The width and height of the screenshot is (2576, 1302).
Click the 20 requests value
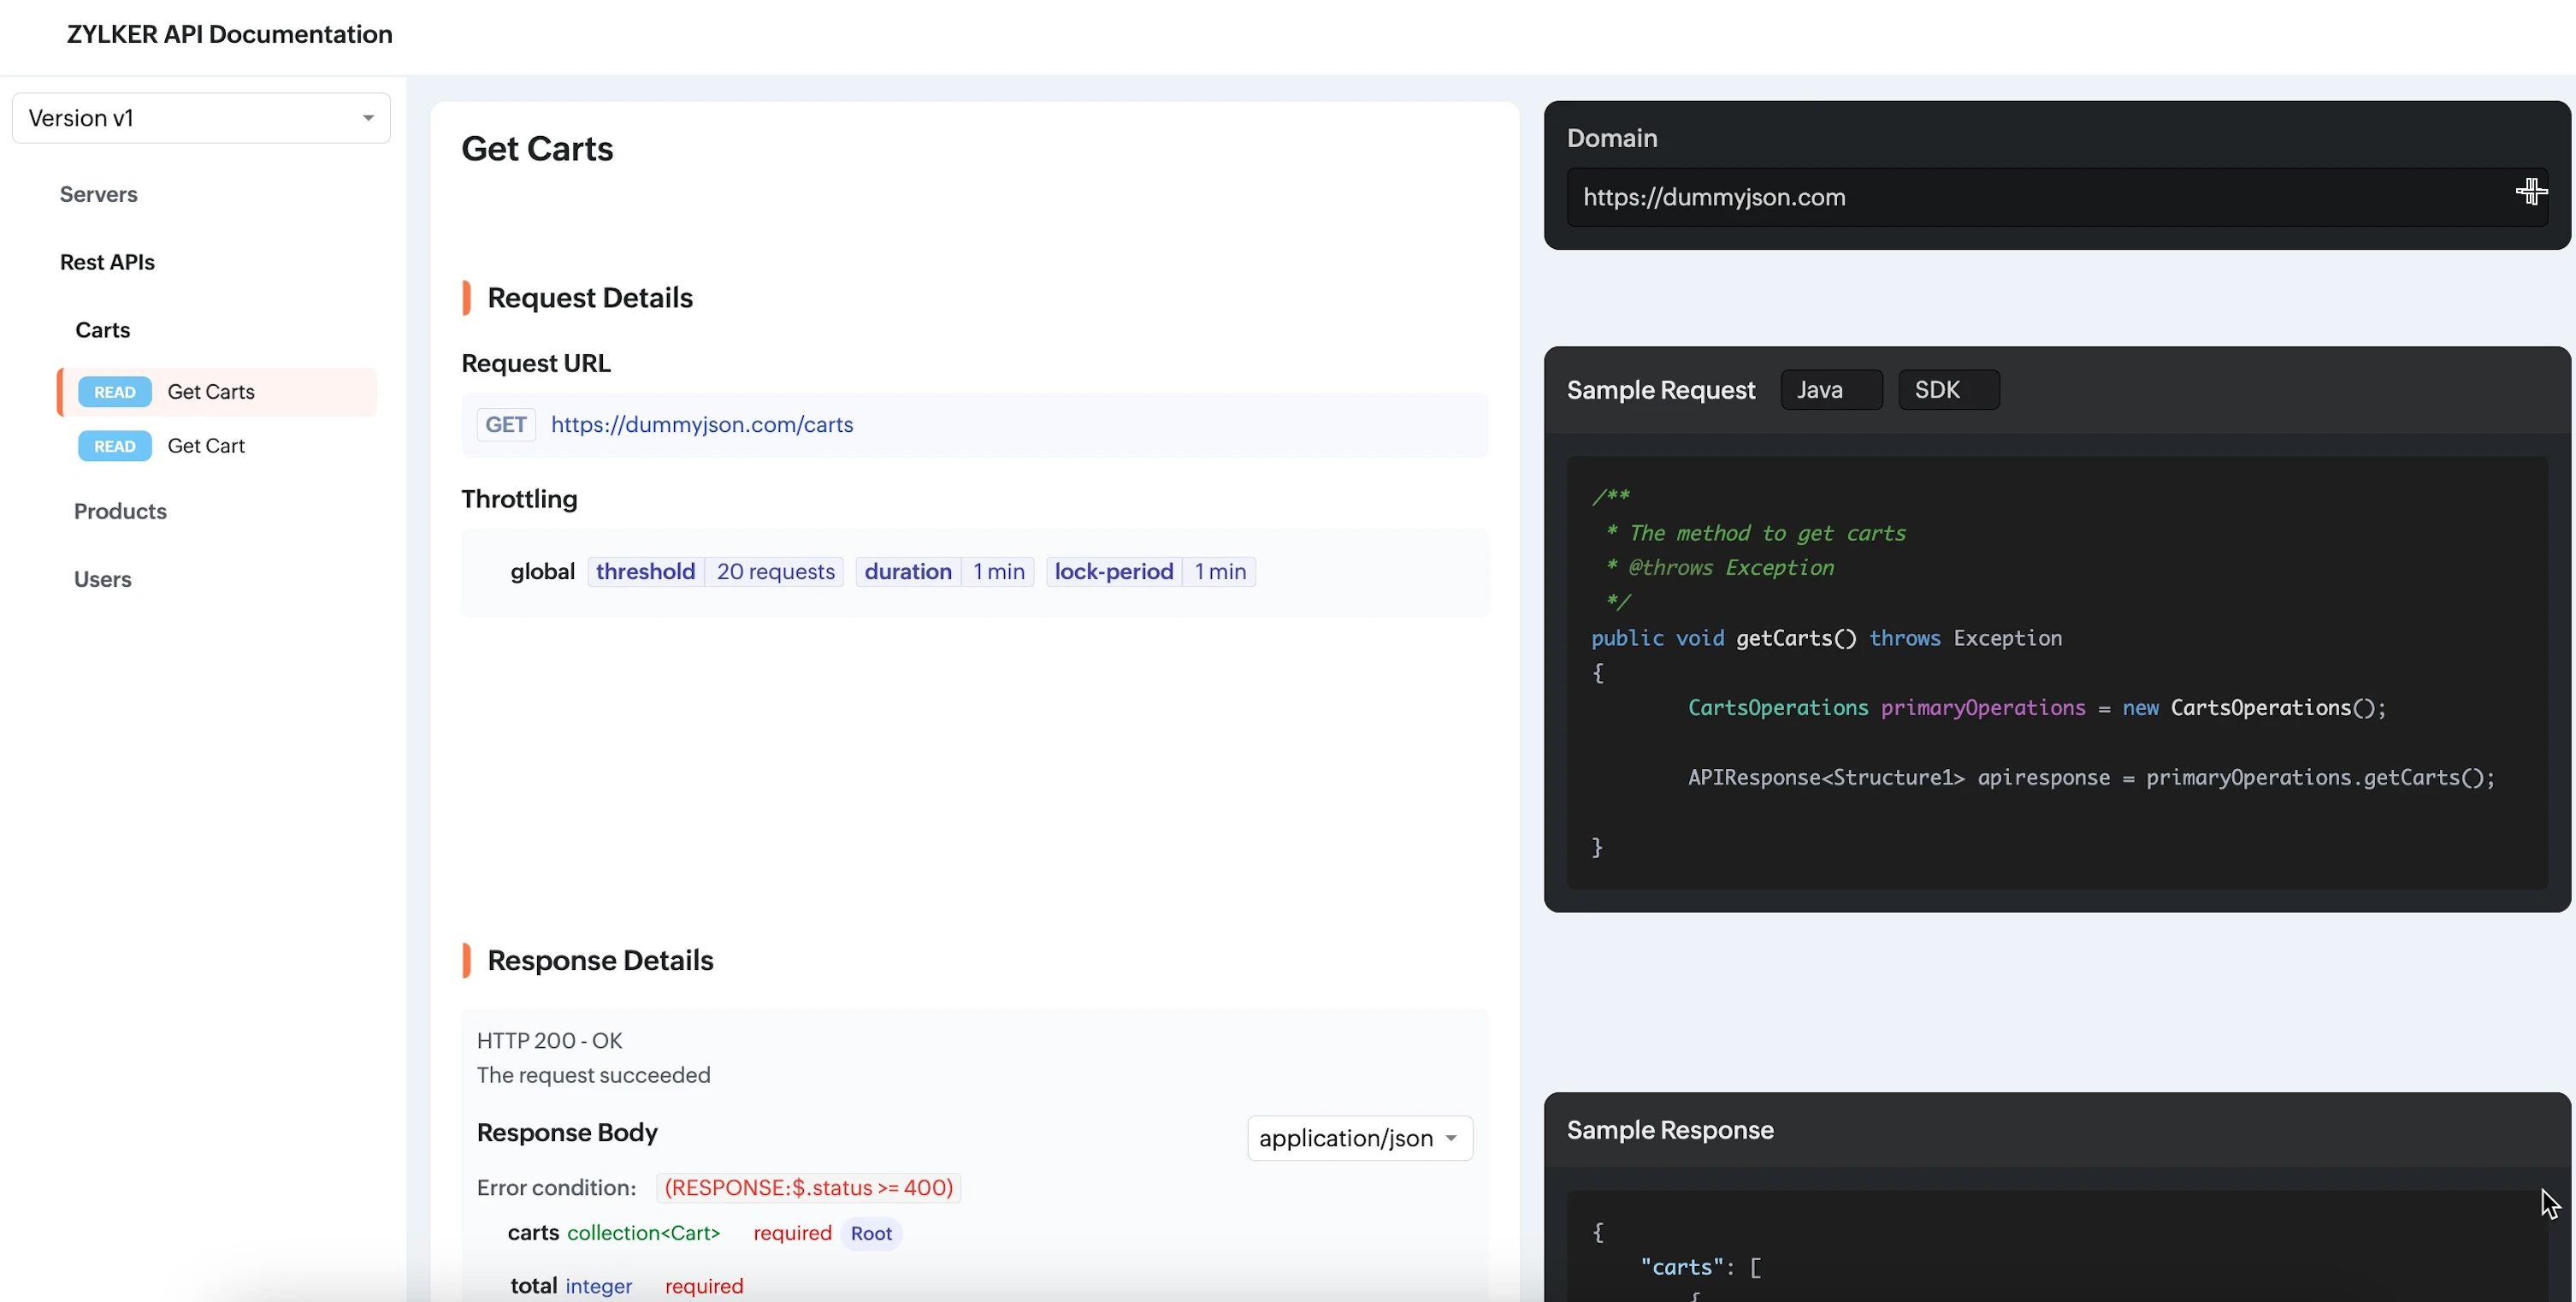coord(776,571)
